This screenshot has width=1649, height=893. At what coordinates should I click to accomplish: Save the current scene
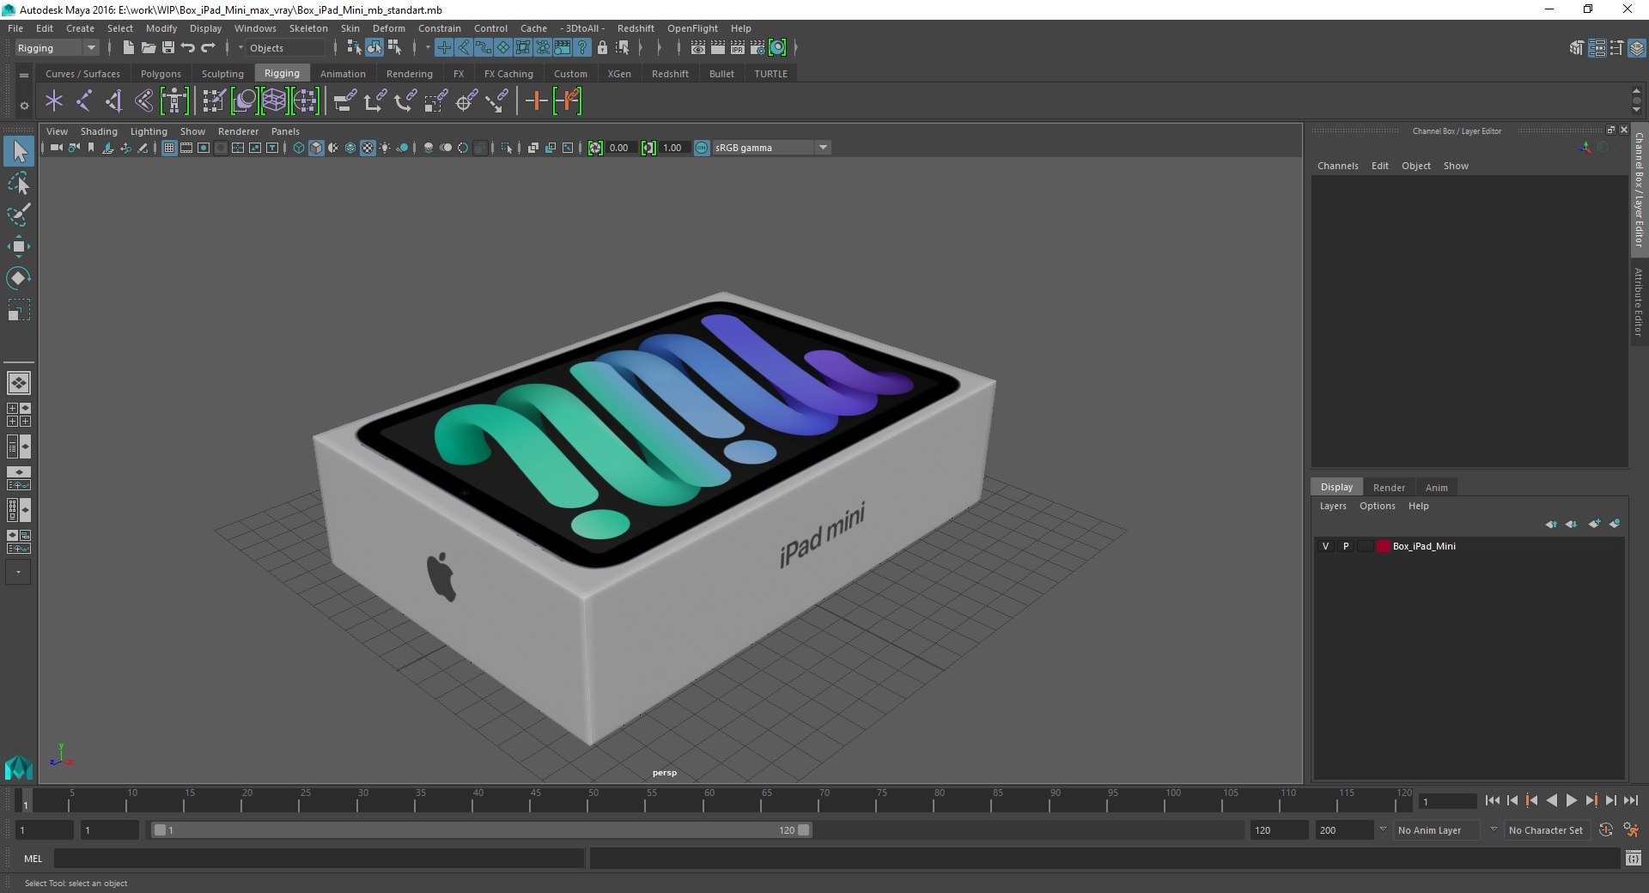168,48
